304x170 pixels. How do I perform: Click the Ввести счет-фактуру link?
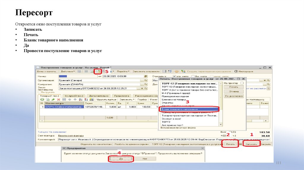pos(71,136)
